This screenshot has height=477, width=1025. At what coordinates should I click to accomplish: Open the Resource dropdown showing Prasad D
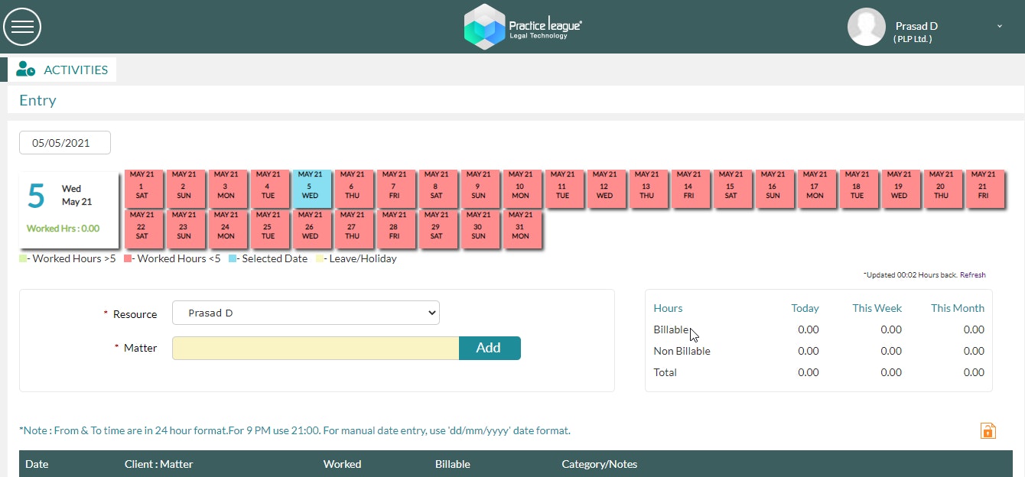tap(306, 313)
